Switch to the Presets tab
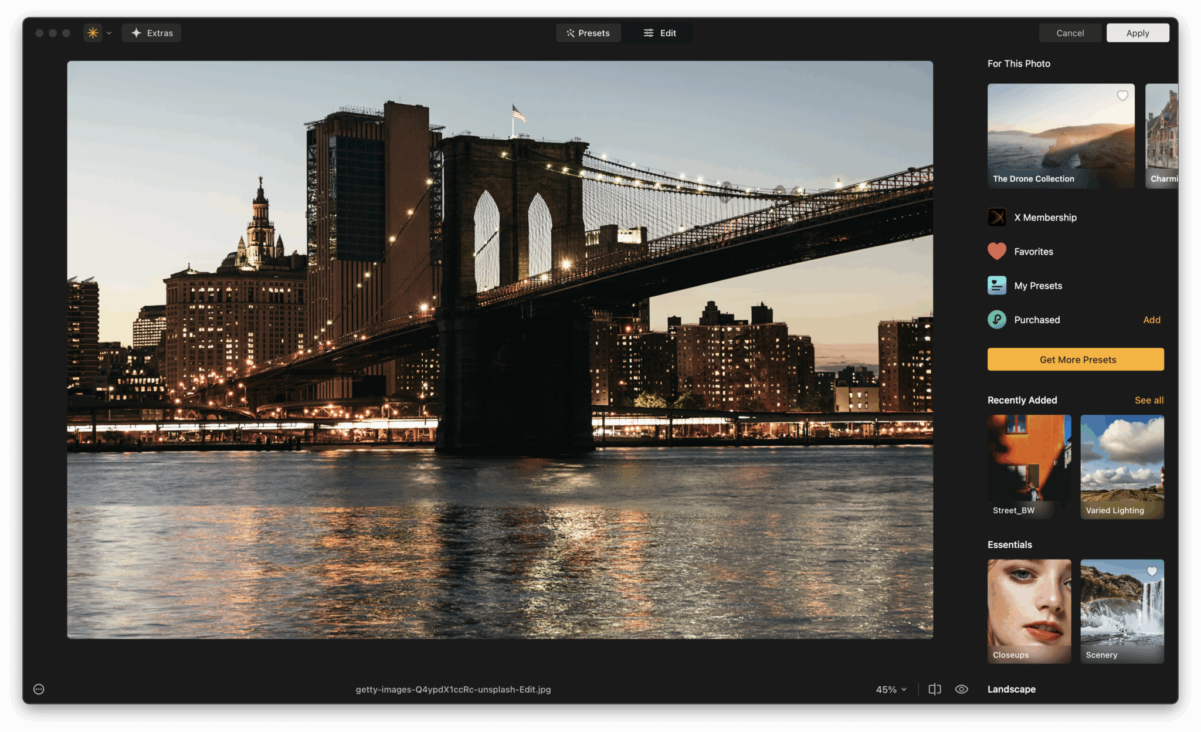This screenshot has height=732, width=1201. click(588, 33)
